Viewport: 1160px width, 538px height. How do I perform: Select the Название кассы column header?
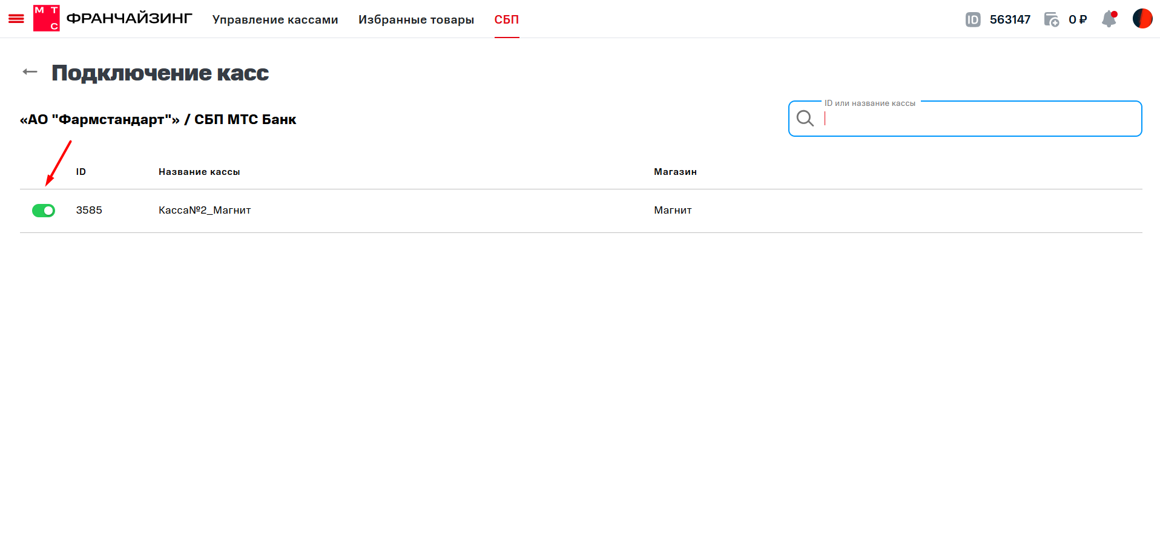(199, 172)
